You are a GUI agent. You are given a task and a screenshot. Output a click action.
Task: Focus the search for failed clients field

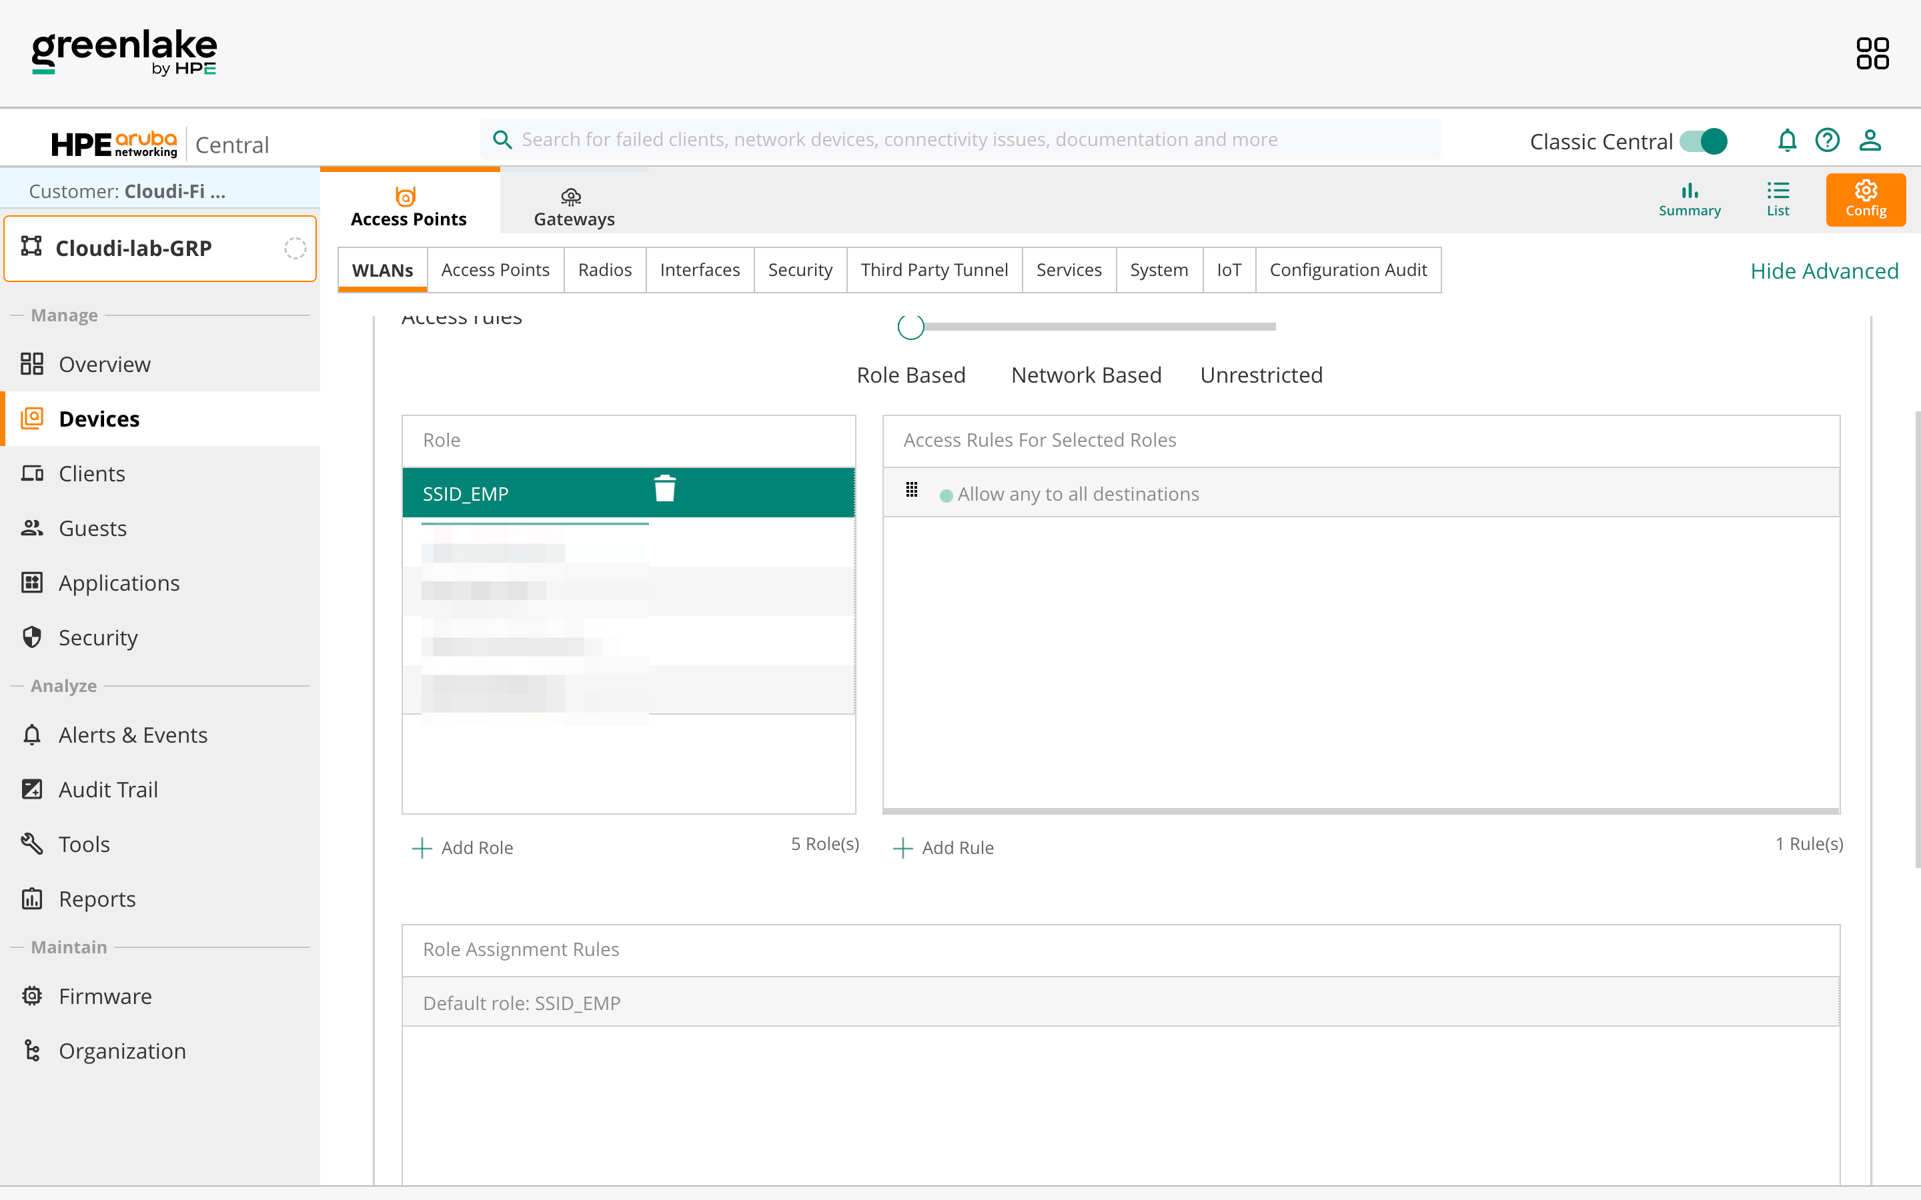click(x=960, y=140)
